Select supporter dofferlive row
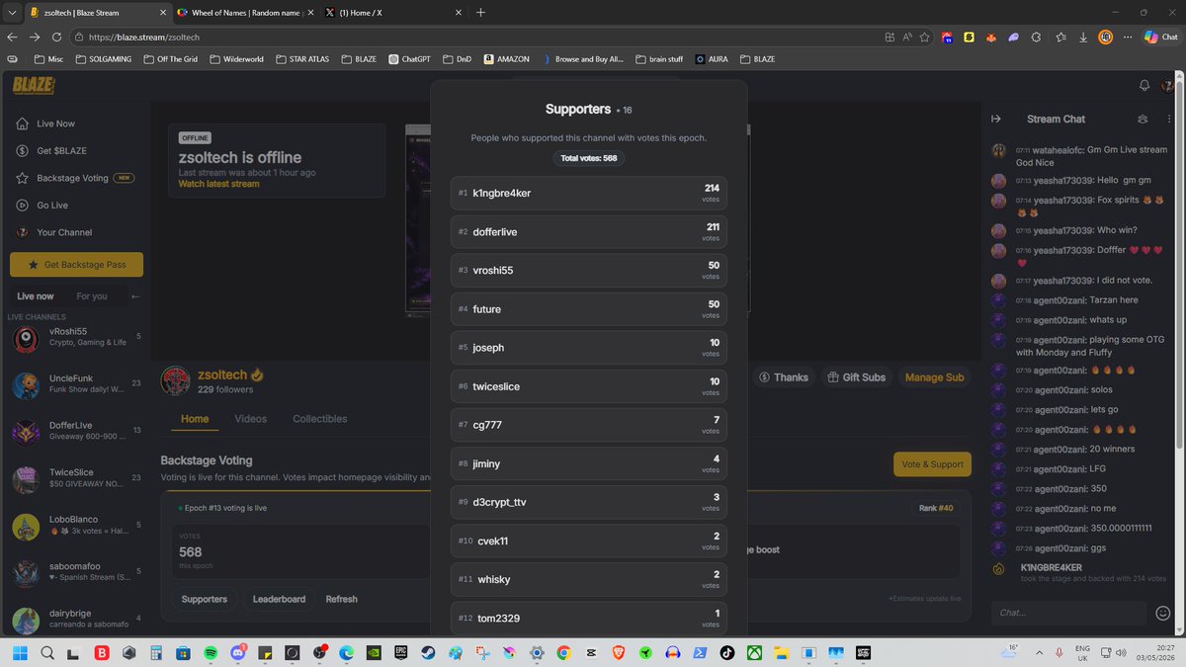 click(x=588, y=231)
